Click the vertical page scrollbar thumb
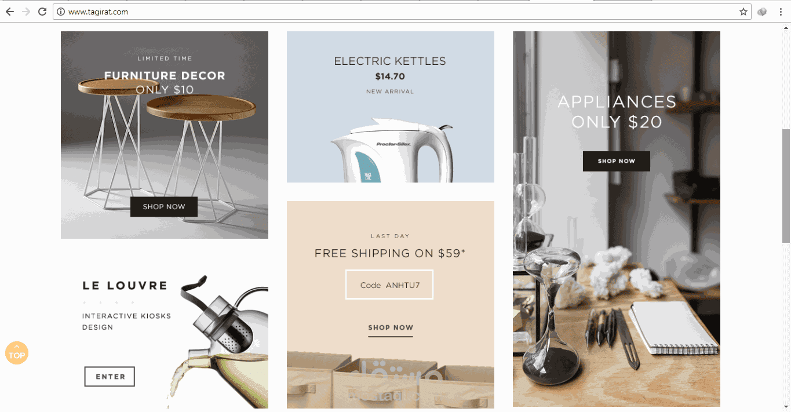Image resolution: width=791 pixels, height=412 pixels. pyautogui.click(x=786, y=185)
